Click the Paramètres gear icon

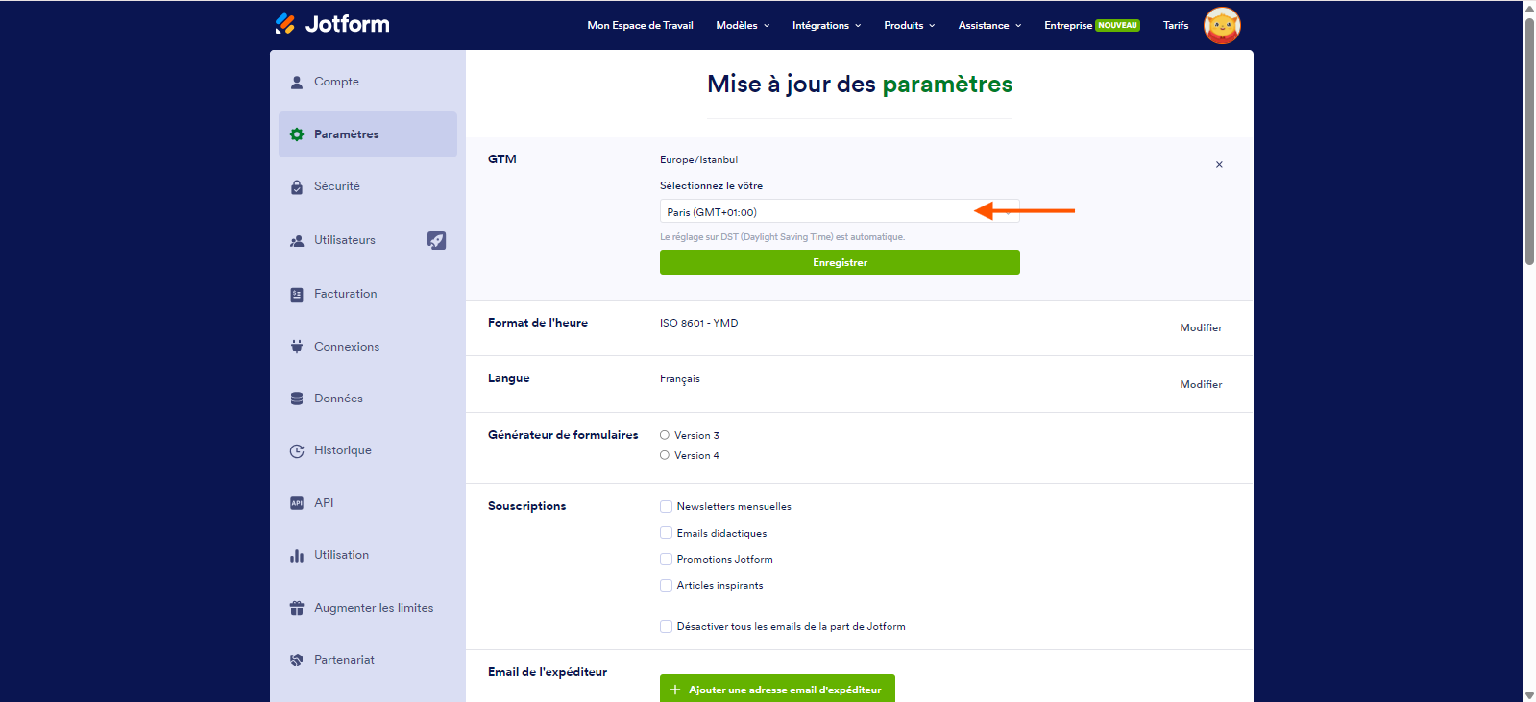(297, 134)
